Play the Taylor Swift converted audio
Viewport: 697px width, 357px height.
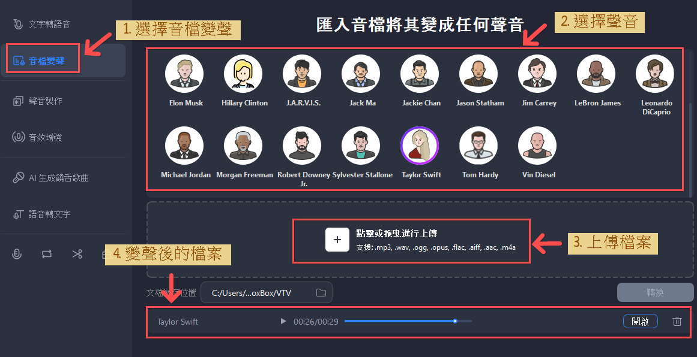pyautogui.click(x=283, y=322)
